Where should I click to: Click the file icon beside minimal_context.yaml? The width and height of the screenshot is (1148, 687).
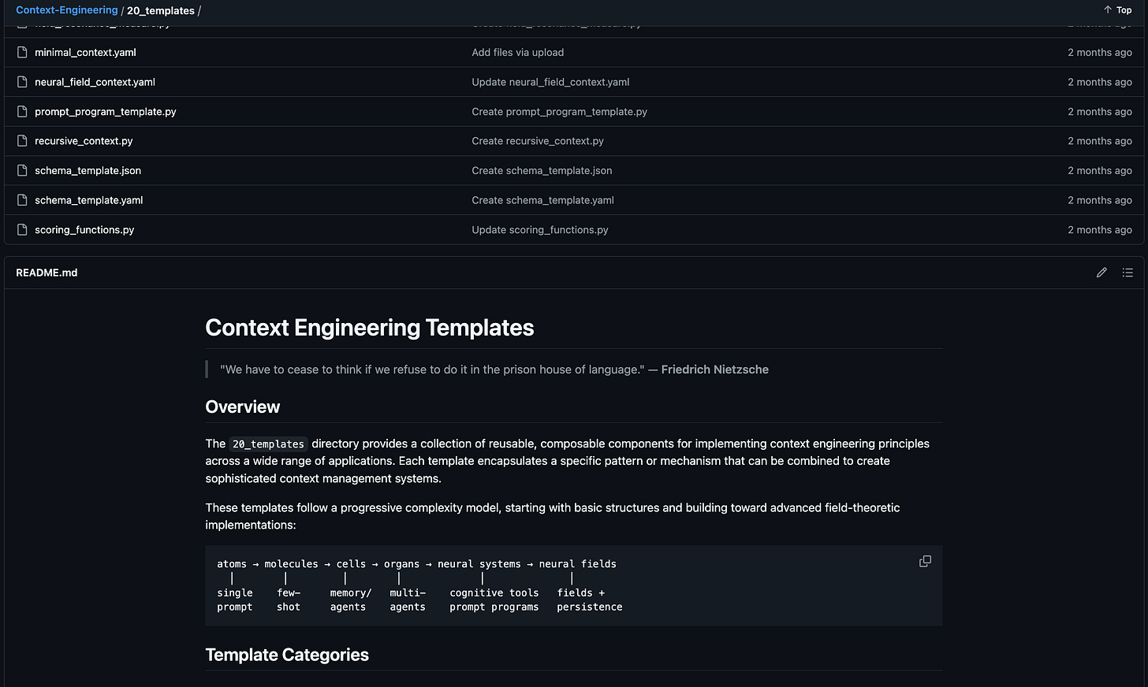22,52
